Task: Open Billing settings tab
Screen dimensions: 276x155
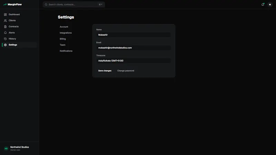Action: coord(63,39)
